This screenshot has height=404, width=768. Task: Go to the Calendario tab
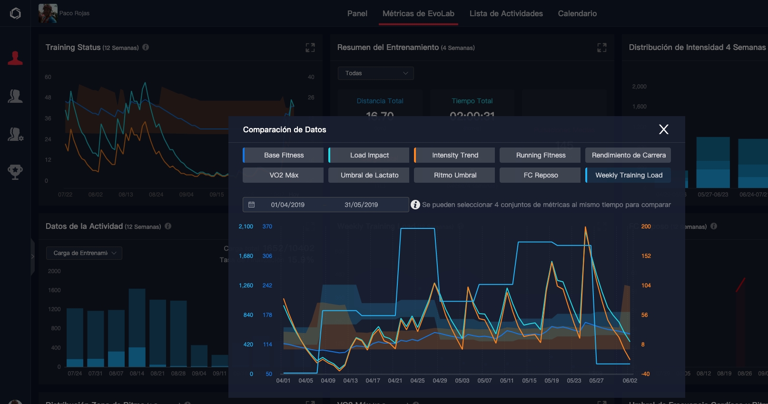click(x=577, y=13)
